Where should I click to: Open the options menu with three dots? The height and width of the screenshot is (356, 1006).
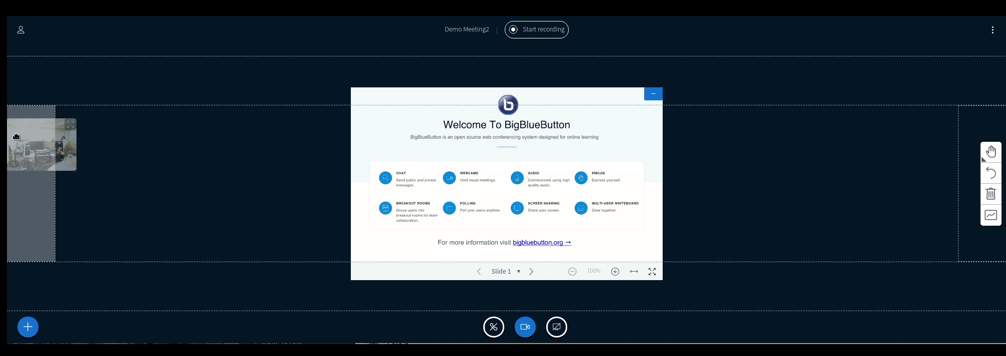(x=993, y=30)
